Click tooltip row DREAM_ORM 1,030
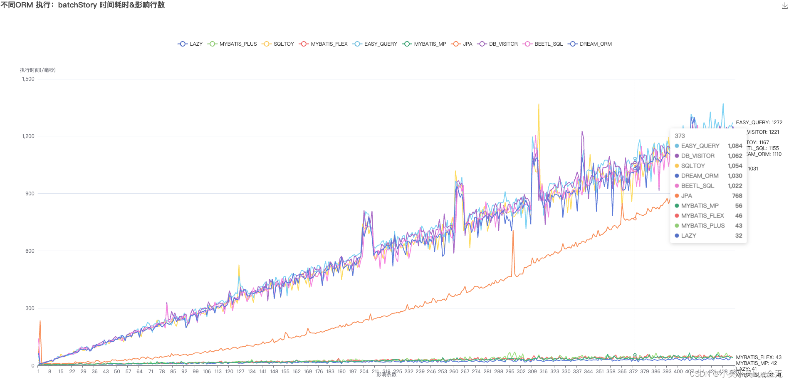 708,176
